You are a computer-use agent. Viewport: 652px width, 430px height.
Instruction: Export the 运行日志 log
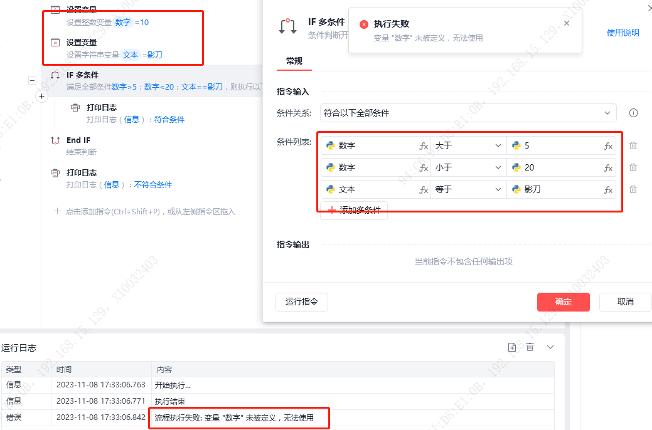click(512, 347)
